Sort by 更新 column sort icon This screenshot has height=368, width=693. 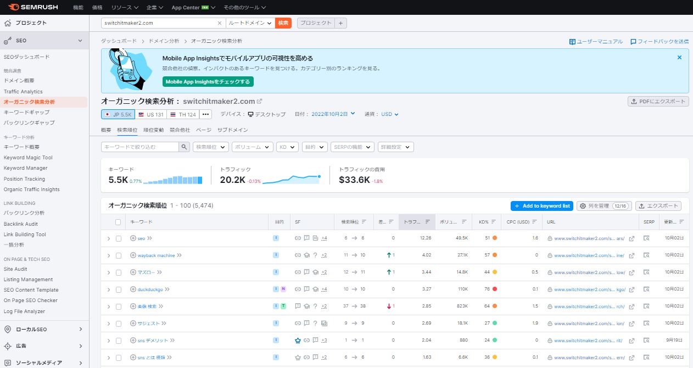tap(681, 222)
